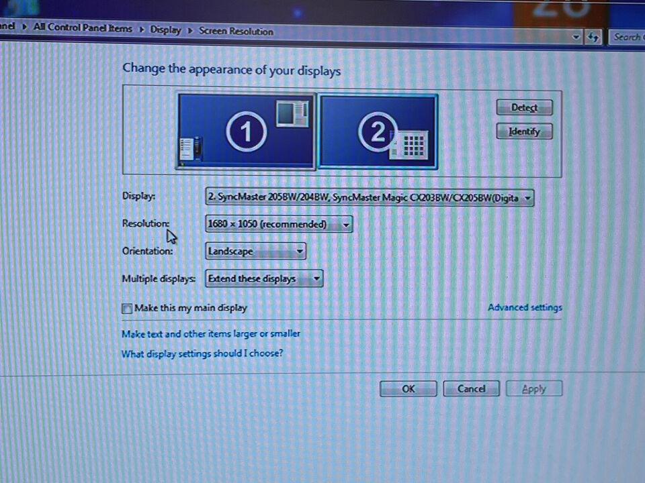This screenshot has height=483, width=645.
Task: Click the address bar refresh icon
Action: tap(593, 38)
